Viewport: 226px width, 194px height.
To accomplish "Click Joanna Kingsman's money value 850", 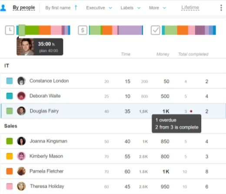I will (x=165, y=141).
